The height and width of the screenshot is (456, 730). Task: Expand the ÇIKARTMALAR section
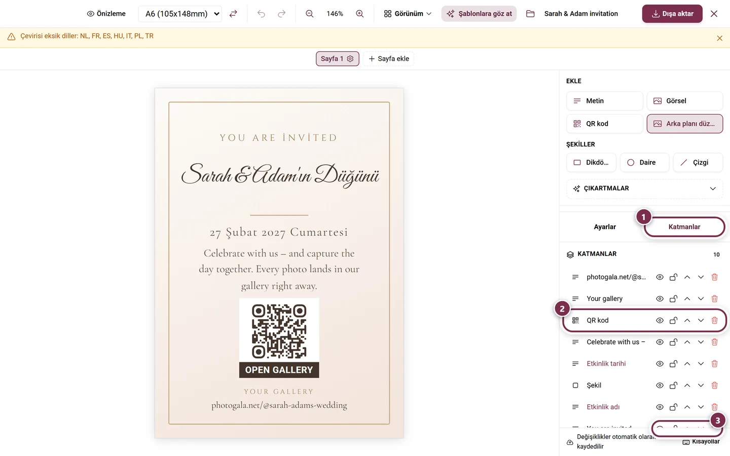pyautogui.click(x=644, y=188)
